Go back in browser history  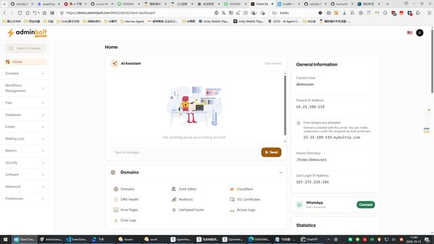pos(5,13)
